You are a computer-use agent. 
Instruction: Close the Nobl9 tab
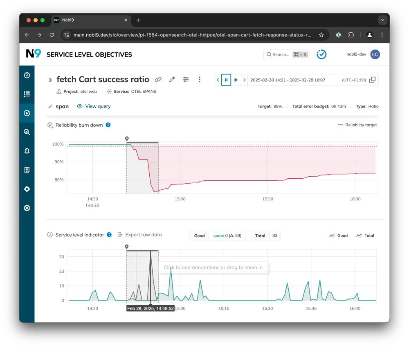click(126, 20)
